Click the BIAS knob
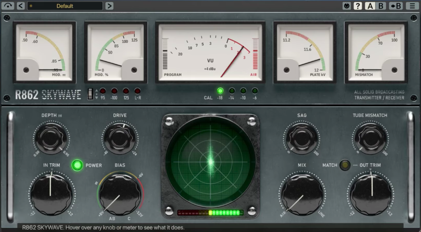Screen dimensions: 421x232 120,195
